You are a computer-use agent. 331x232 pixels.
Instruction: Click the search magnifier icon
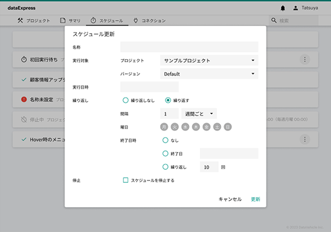click(274, 21)
